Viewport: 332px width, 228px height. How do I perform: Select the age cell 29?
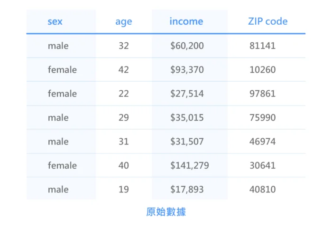[124, 118]
